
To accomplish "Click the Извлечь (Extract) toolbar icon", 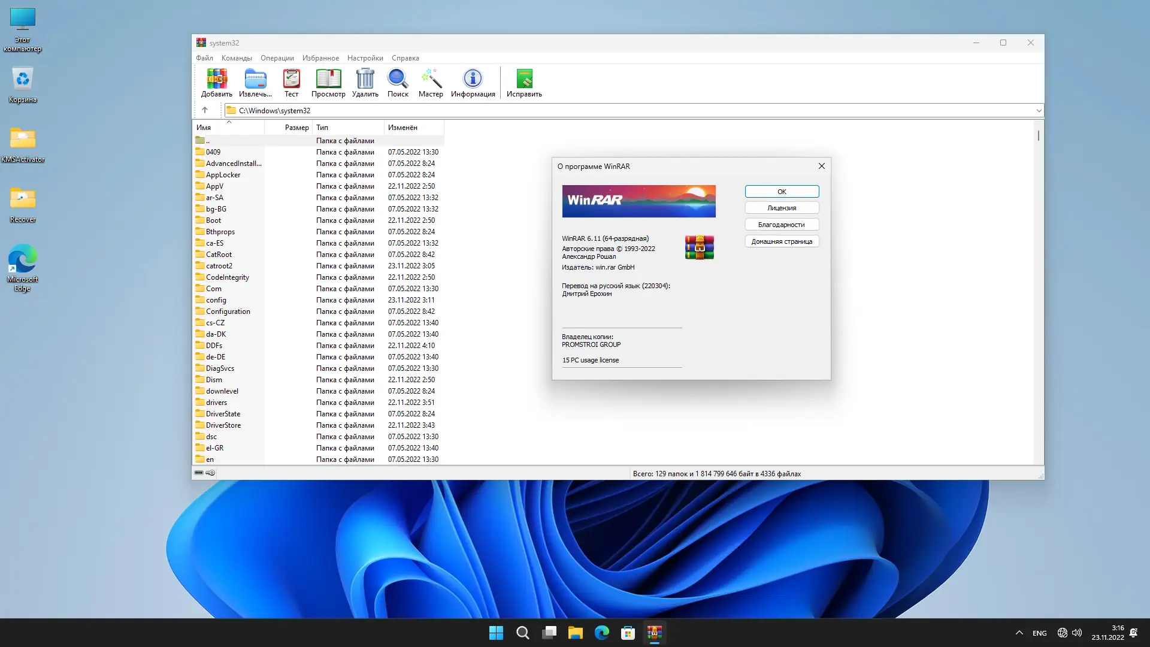I will [255, 82].
